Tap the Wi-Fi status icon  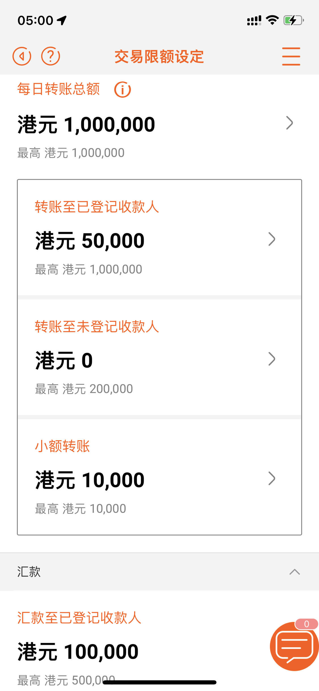[x=272, y=20]
